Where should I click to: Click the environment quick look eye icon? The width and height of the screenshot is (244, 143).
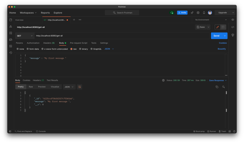pyautogui.click(x=233, y=20)
